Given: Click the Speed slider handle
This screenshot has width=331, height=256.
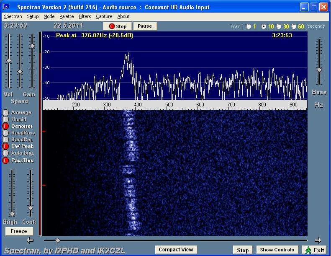Looking at the screenshot, I should [x=20, y=72].
